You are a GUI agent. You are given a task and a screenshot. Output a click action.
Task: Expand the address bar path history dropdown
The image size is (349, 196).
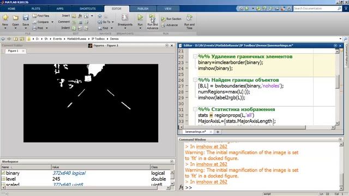[x=340, y=39]
